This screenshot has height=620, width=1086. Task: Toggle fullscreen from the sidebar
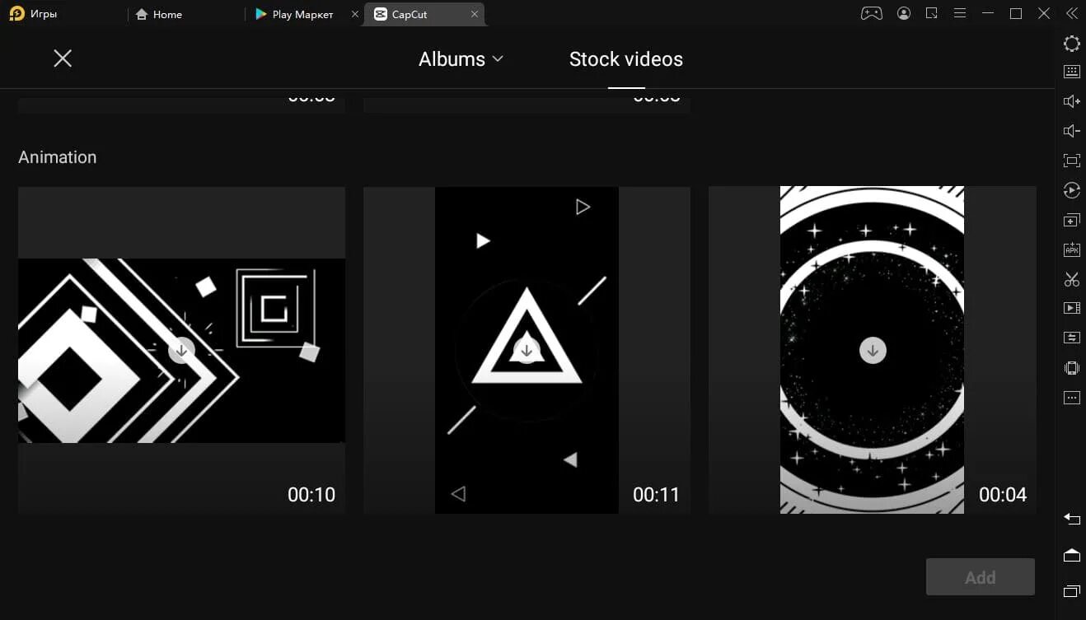tap(1071, 161)
